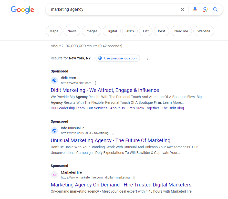Image resolution: width=228 pixels, height=199 pixels.
Task: Open the three-dot menu for MarketerHire ad
Action: [x=134, y=177]
